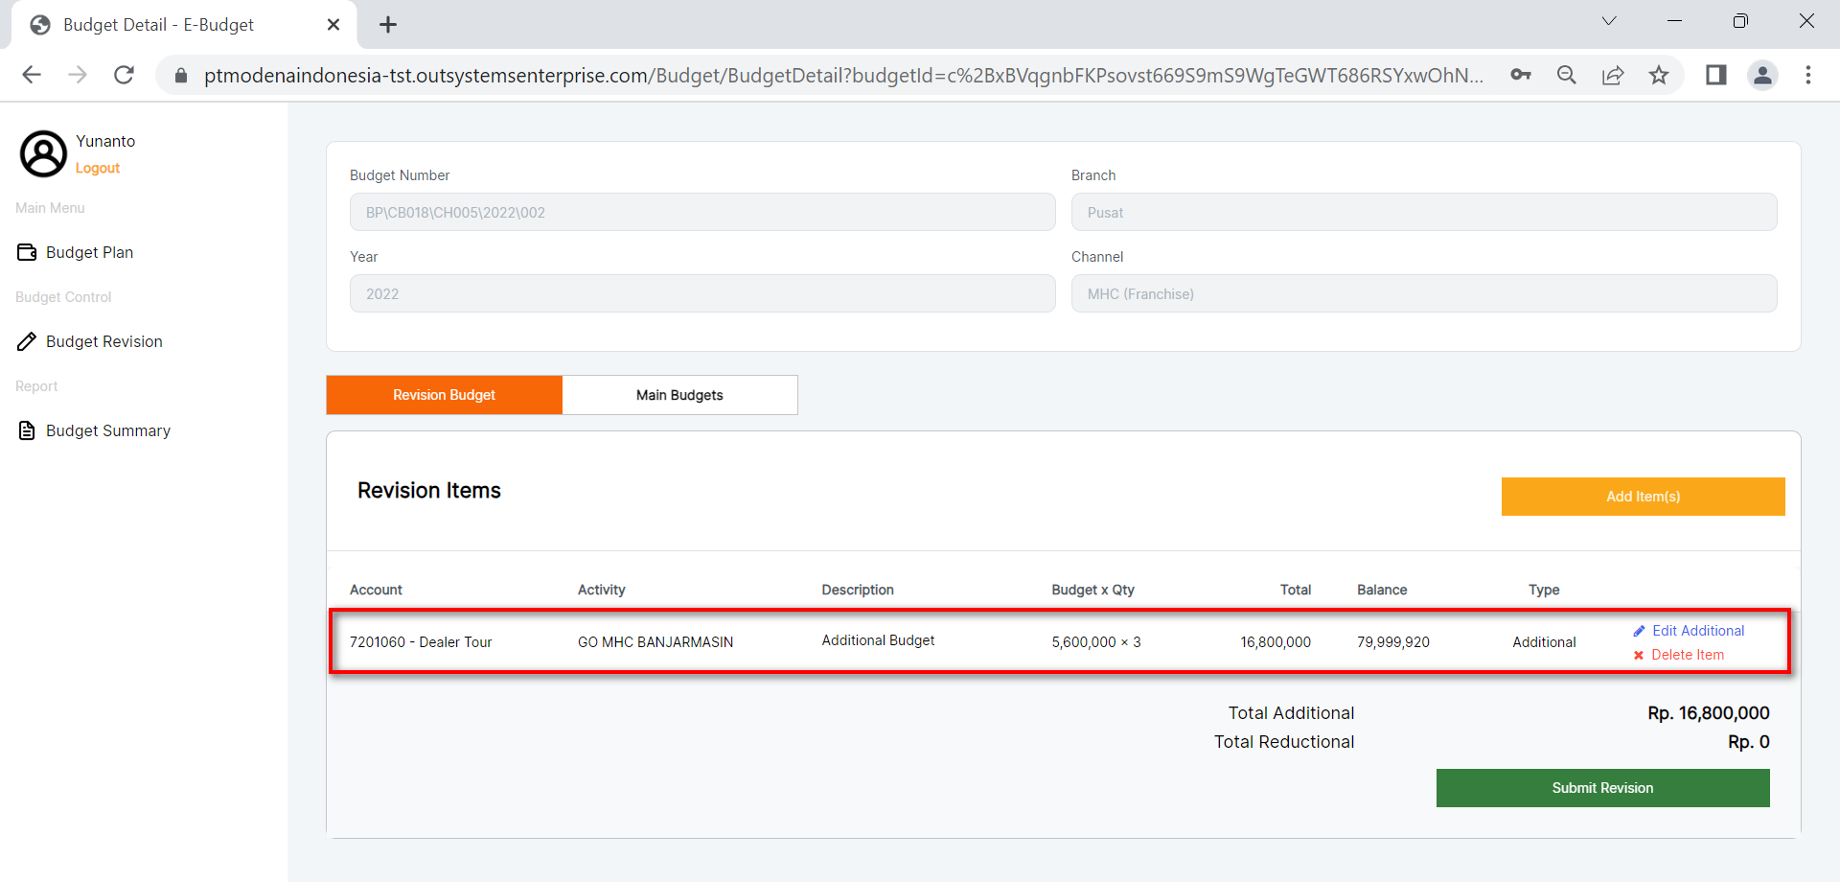
Task: Toggle the browser side panel
Action: (1716, 75)
